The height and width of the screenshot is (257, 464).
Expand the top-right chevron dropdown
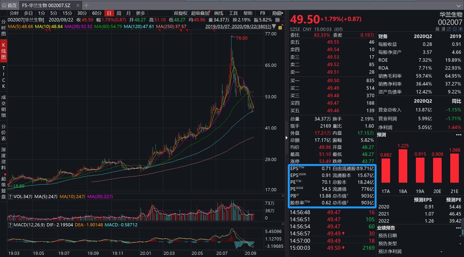[458, 5]
